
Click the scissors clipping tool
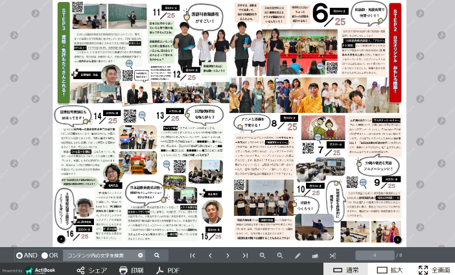[x=332, y=256]
